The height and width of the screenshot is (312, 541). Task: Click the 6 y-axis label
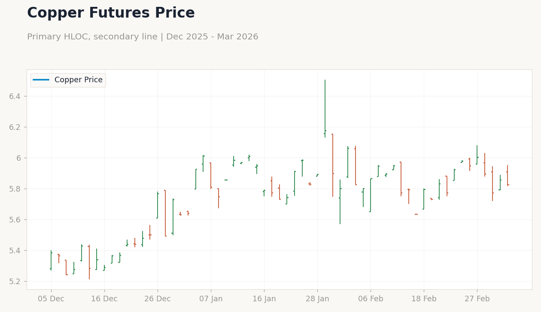click(19, 158)
